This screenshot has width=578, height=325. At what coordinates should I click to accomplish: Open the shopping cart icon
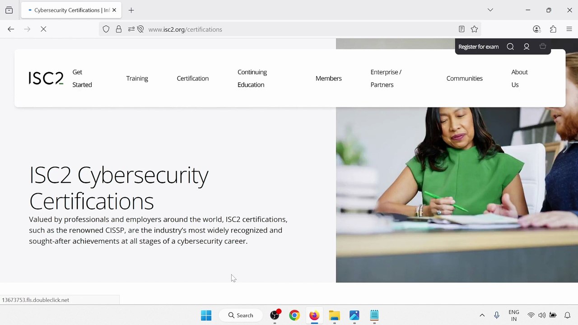(x=543, y=46)
